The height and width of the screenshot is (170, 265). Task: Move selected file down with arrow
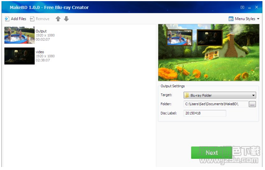click(x=66, y=19)
